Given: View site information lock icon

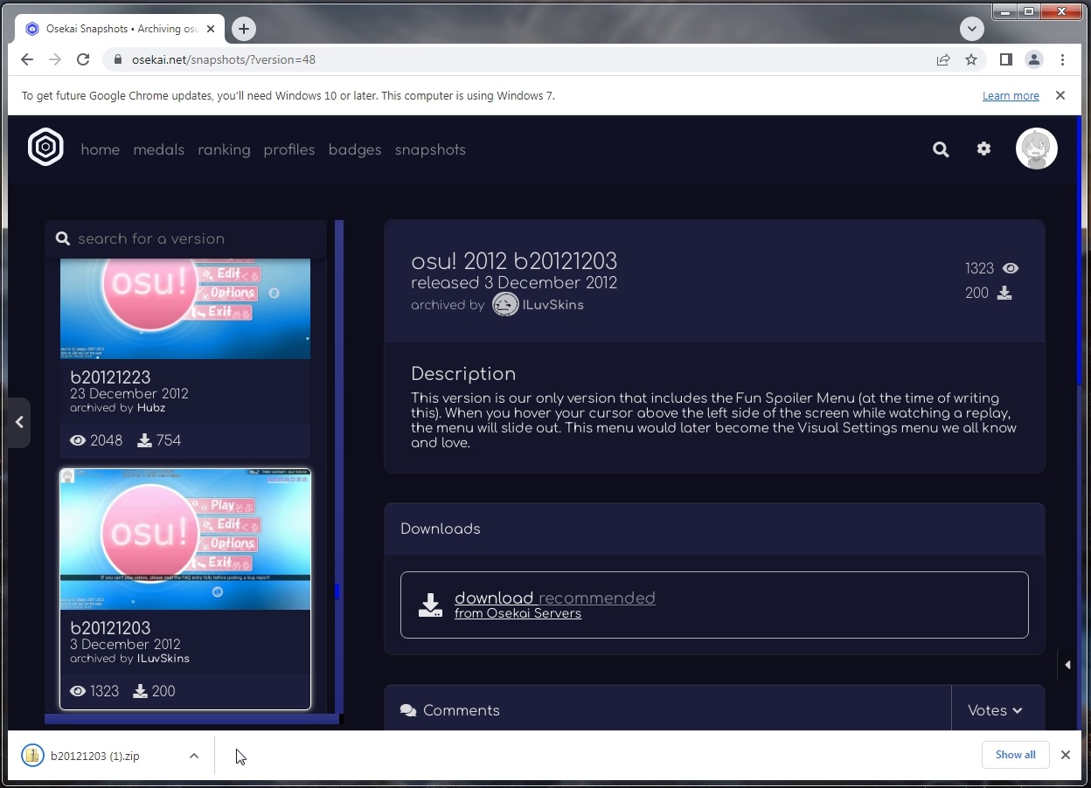Looking at the screenshot, I should pyautogui.click(x=117, y=59).
